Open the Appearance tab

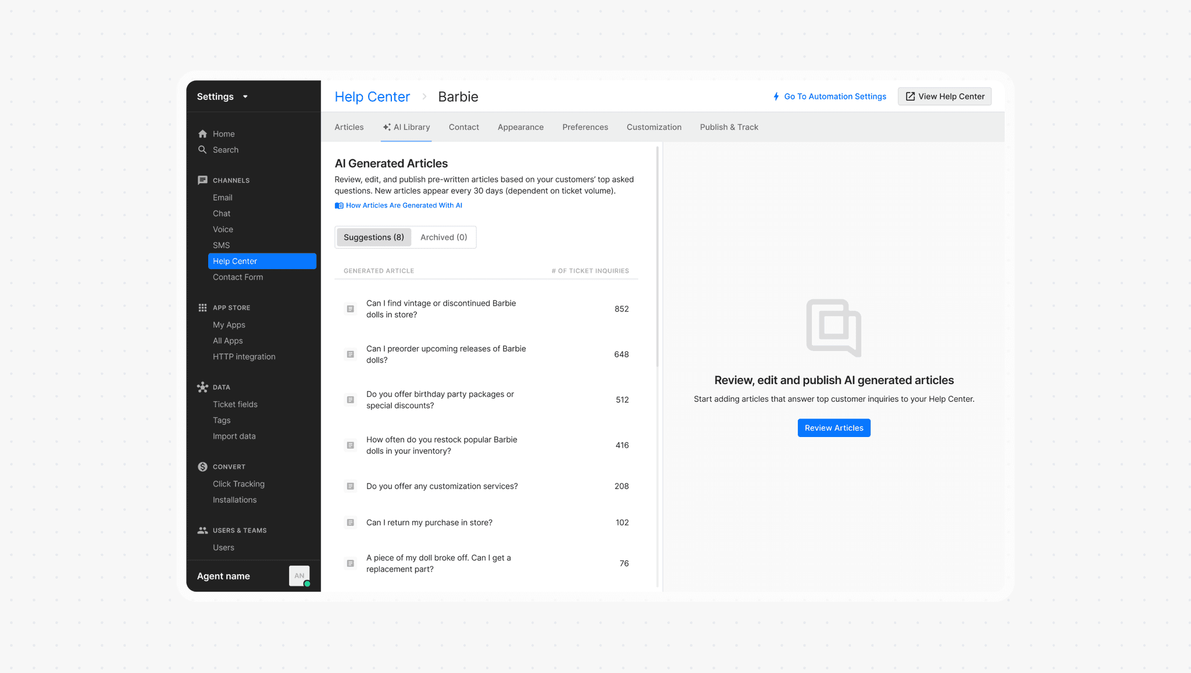pos(520,127)
